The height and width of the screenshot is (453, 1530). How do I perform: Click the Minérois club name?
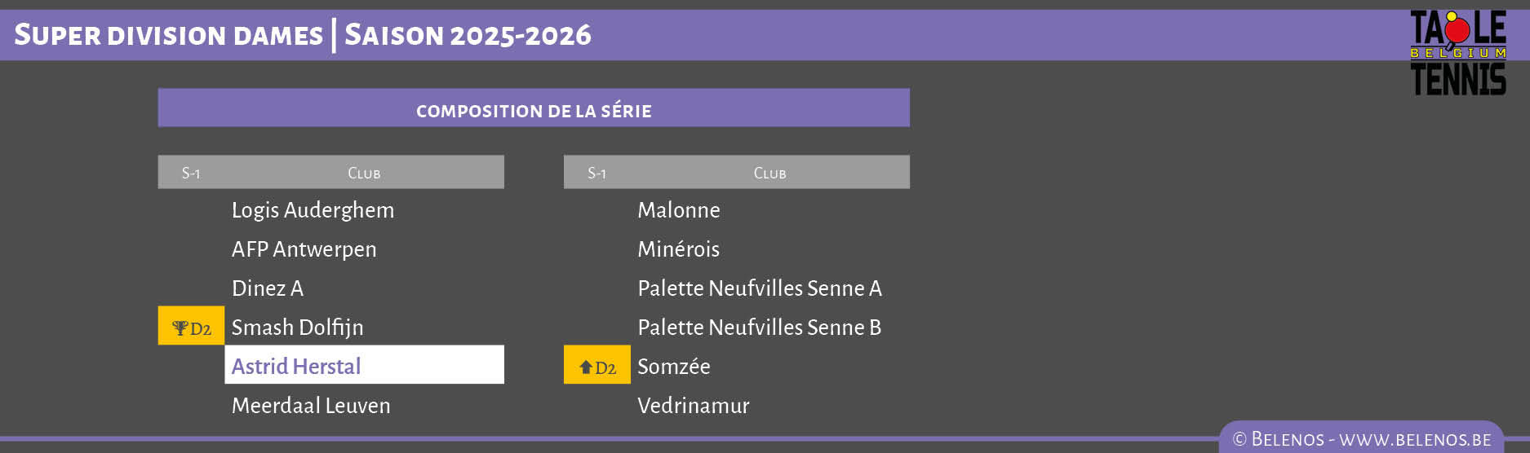678,249
